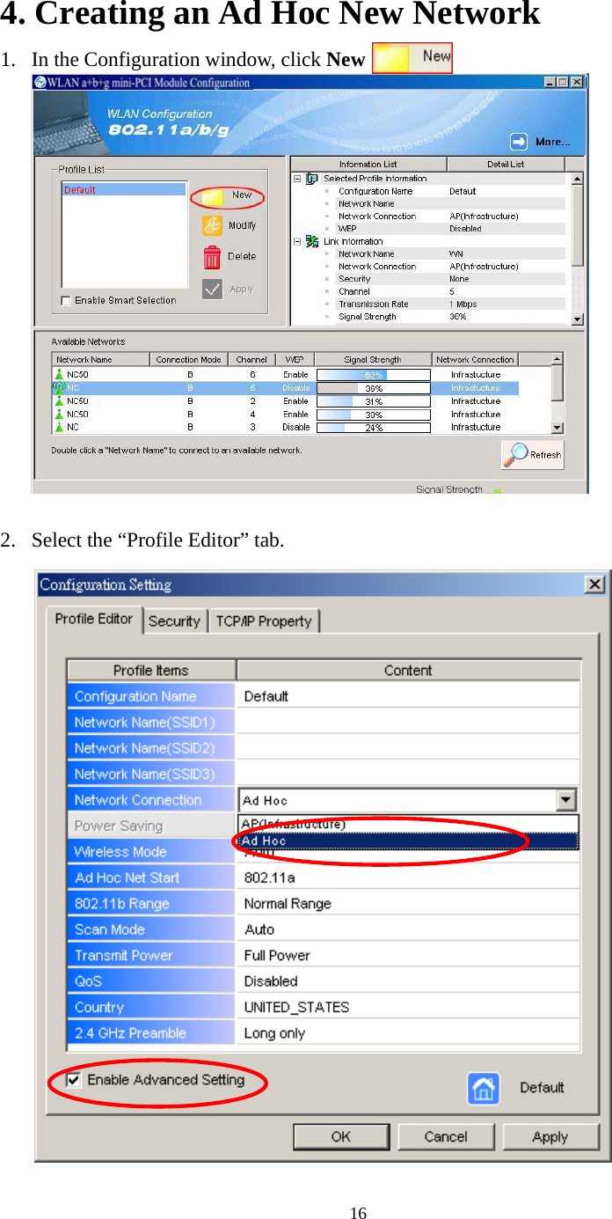Image resolution: width=612 pixels, height=1219 pixels.
Task: Click the Full Power value
Action: (x=277, y=955)
